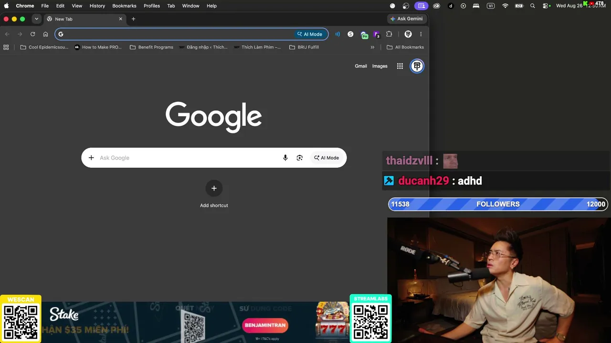Open the Benefit Programs bookmark folder

pyautogui.click(x=151, y=47)
